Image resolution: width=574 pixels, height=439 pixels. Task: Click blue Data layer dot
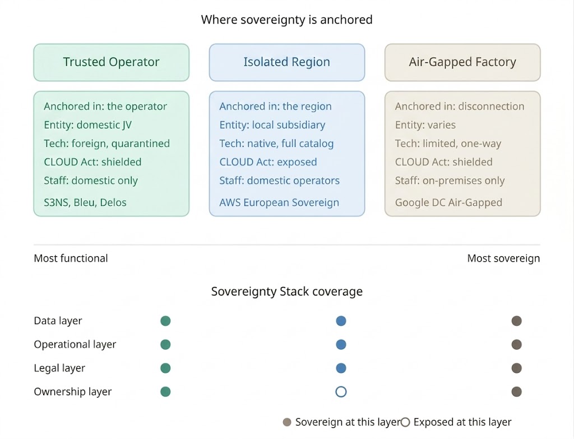341,321
